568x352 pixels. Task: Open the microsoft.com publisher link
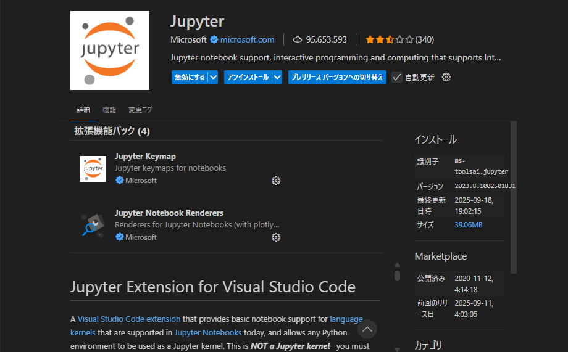pos(247,39)
